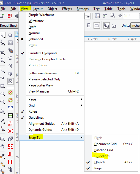140x174 pixels.
Task: Choose Simple Wireframe view
Action: 51,15
